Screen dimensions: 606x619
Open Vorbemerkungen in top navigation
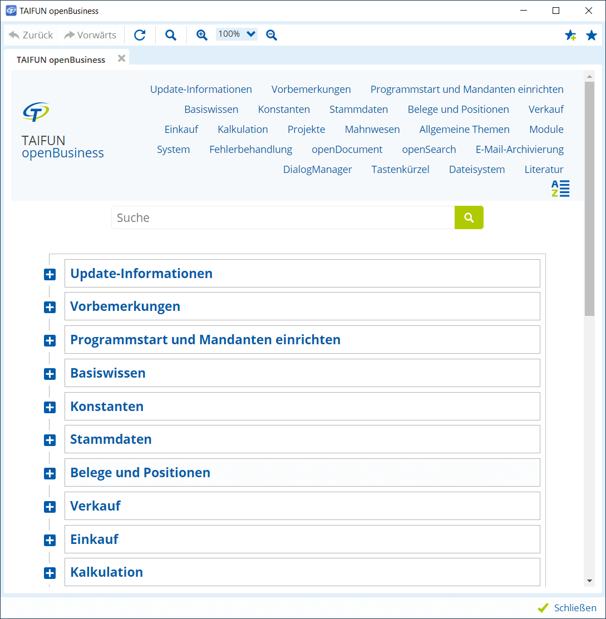(x=311, y=89)
